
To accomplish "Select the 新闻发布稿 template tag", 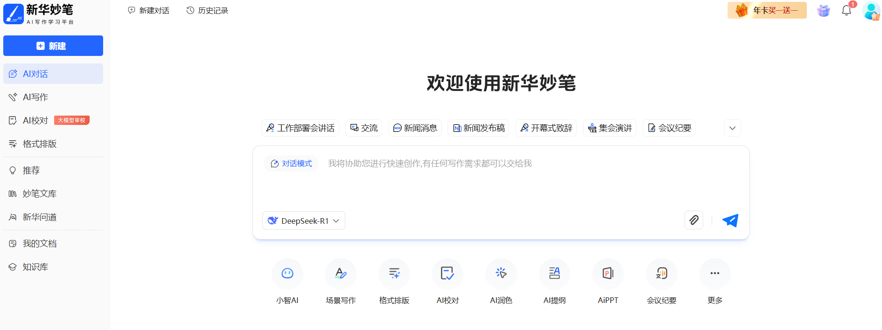I will pyautogui.click(x=478, y=128).
